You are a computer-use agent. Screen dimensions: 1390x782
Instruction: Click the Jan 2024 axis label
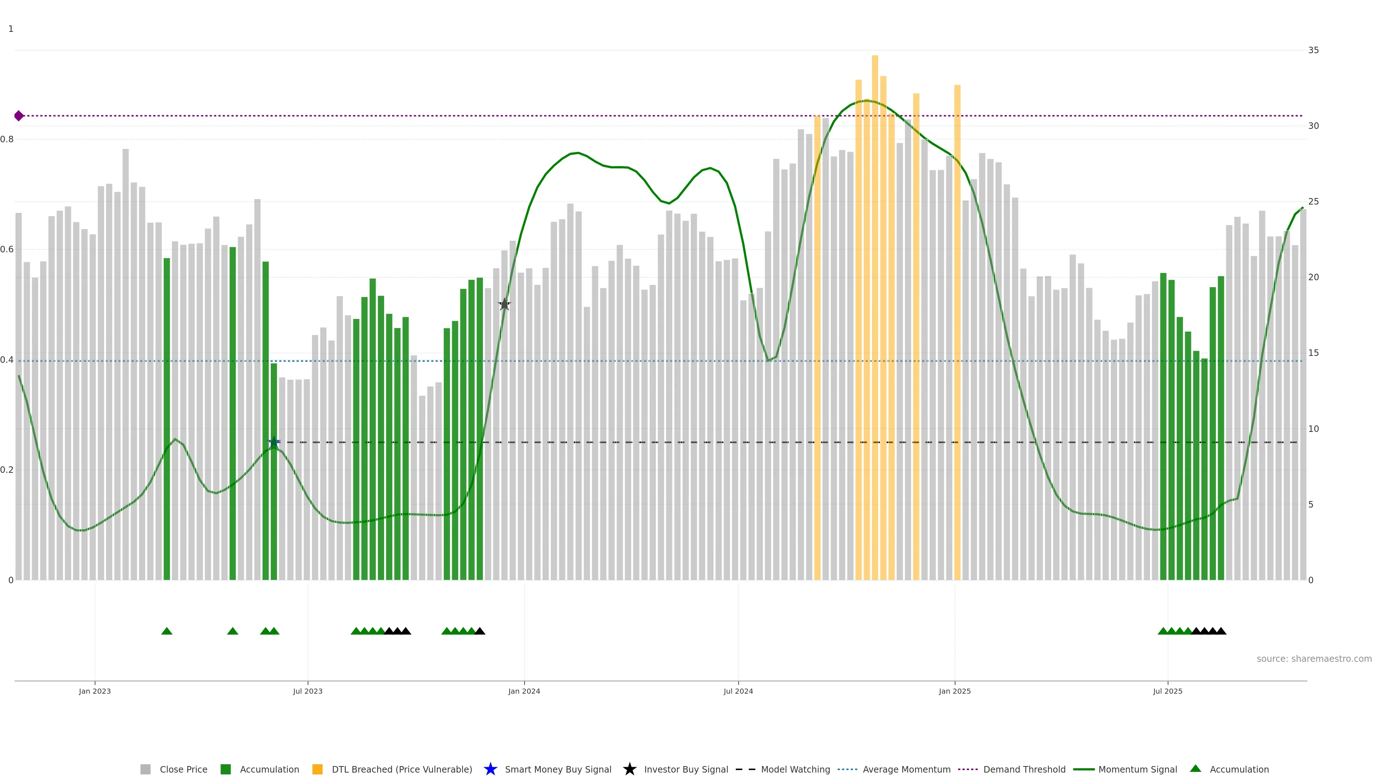coord(524,691)
